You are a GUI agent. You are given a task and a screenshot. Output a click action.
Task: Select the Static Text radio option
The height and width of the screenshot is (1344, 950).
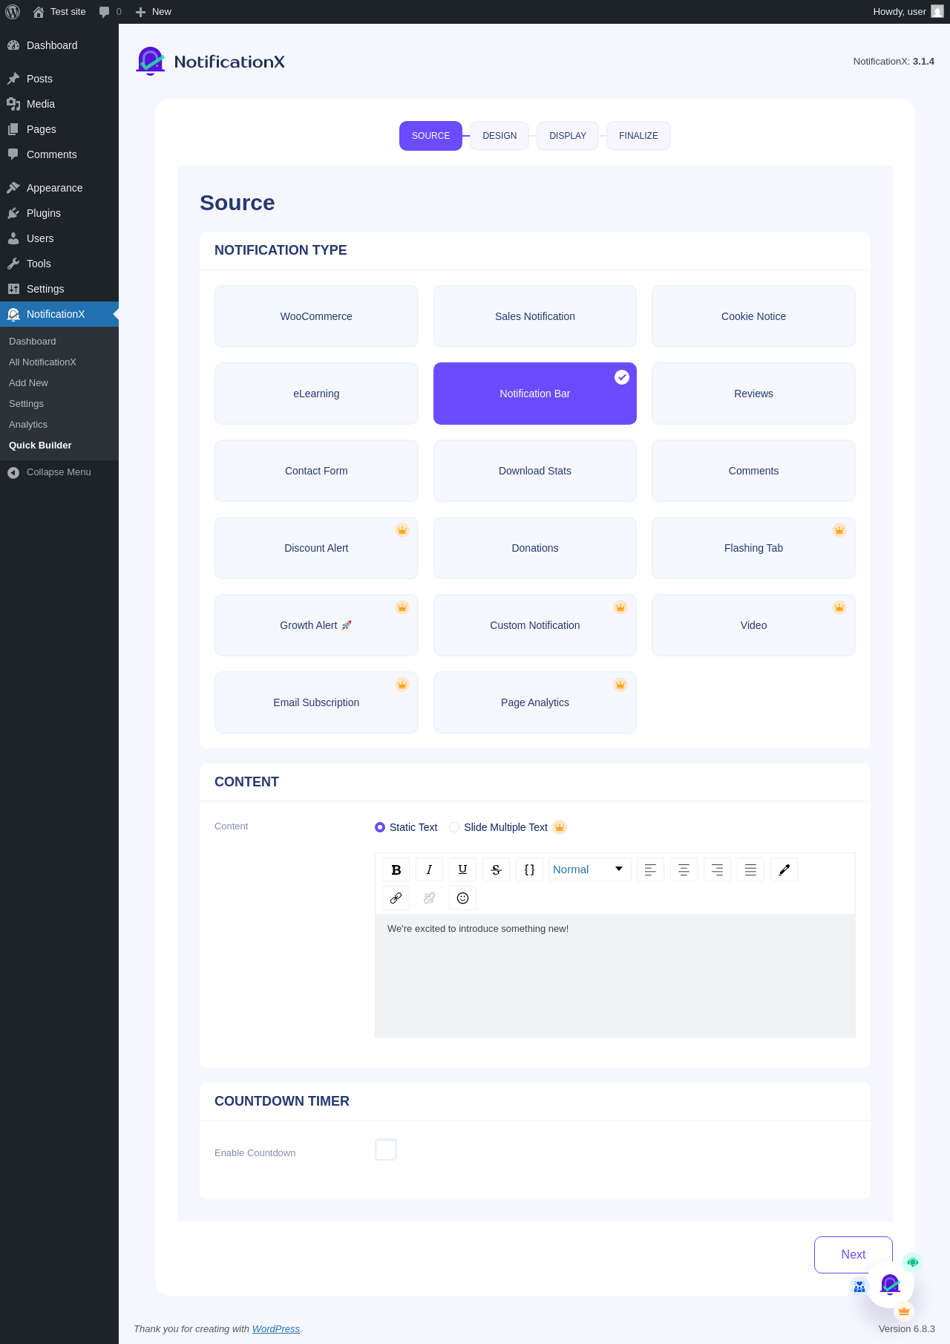tap(380, 827)
